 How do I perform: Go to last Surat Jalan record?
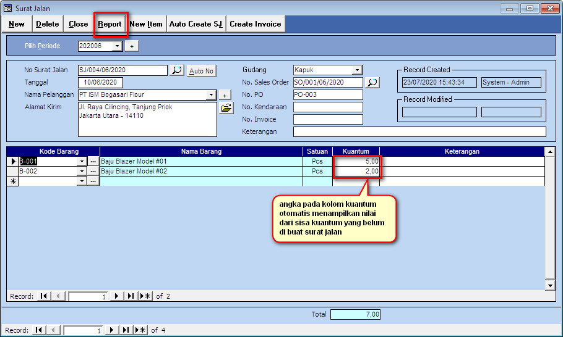point(126,330)
